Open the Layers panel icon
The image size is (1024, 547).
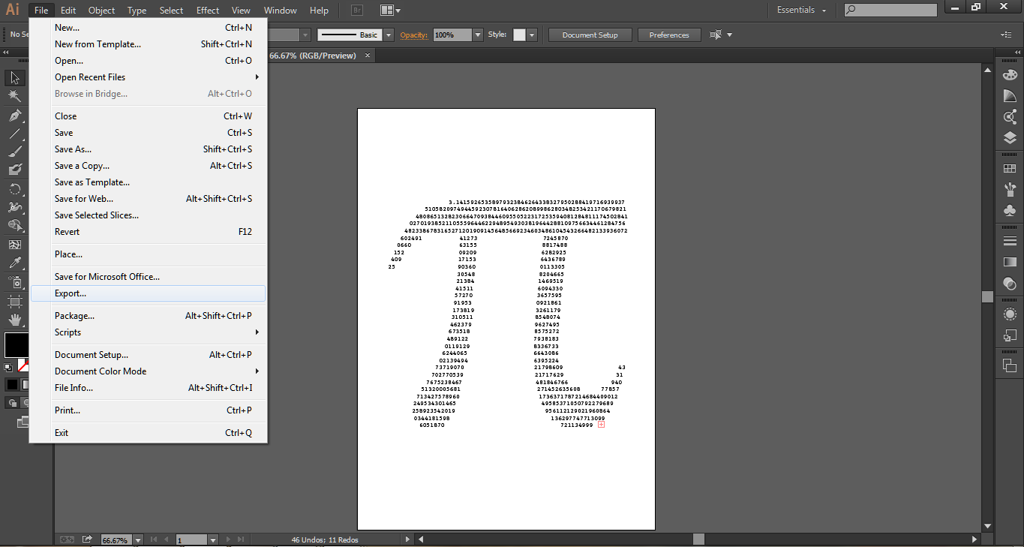click(x=1010, y=138)
